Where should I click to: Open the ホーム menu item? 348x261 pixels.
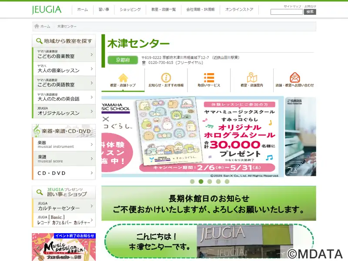83,10
